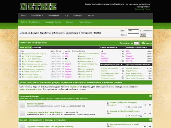Open the справку help link

tap(74, 87)
